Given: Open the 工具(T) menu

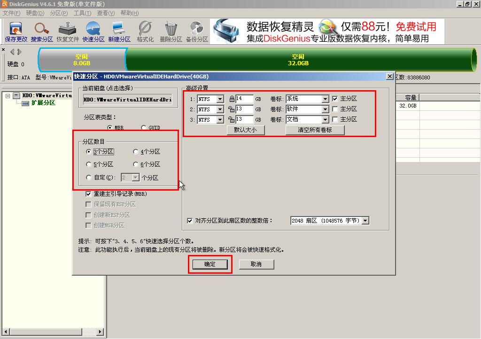Looking at the screenshot, I should coord(82,13).
